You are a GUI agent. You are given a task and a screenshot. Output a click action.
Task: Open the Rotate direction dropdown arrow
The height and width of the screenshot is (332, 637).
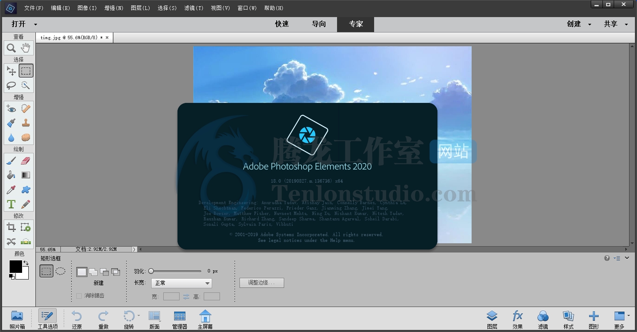coord(139,316)
